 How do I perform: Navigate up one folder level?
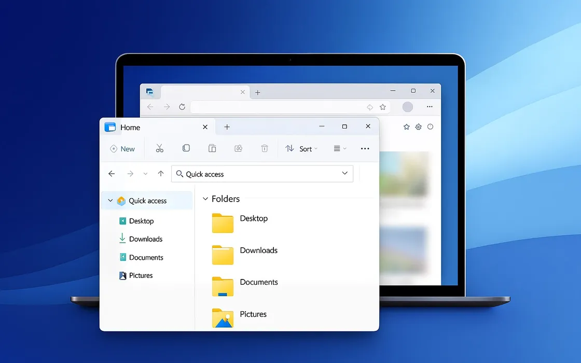click(161, 174)
